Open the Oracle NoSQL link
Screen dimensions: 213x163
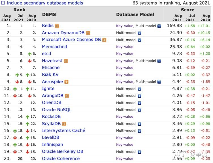(x=57, y=110)
